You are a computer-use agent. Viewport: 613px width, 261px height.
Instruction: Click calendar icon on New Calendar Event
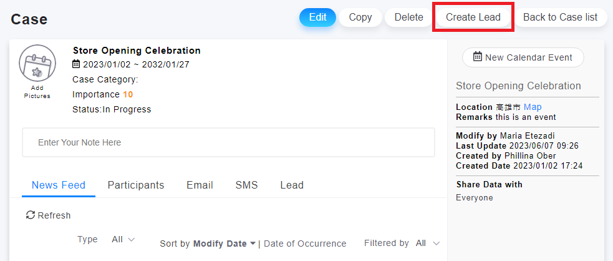478,57
